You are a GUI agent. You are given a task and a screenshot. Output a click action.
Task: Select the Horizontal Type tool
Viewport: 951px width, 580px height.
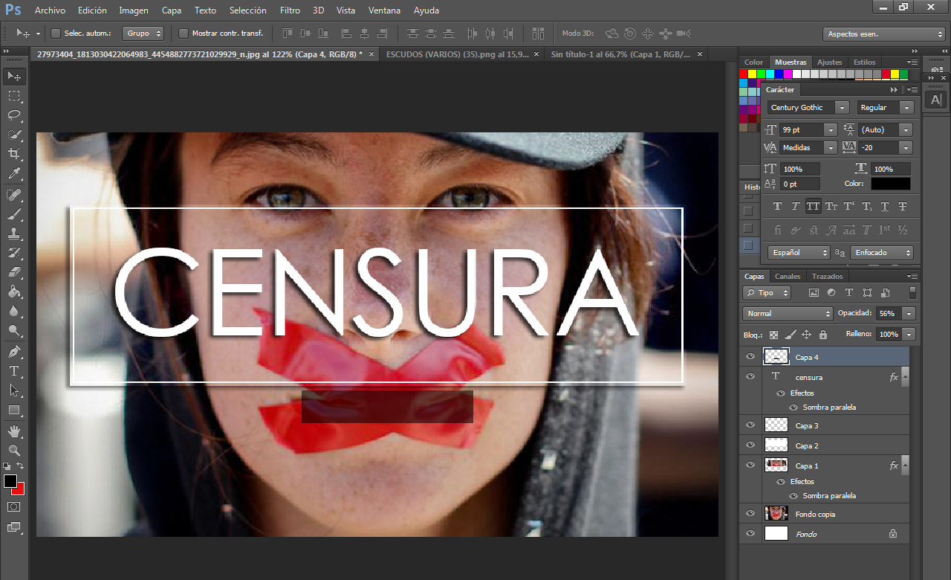(x=14, y=370)
